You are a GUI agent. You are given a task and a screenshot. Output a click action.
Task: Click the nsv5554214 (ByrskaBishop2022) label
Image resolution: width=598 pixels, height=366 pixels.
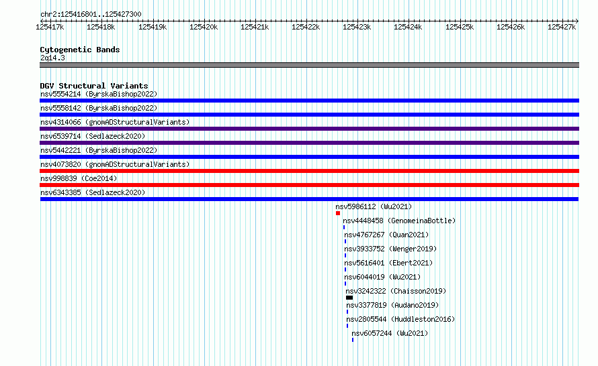(x=99, y=94)
